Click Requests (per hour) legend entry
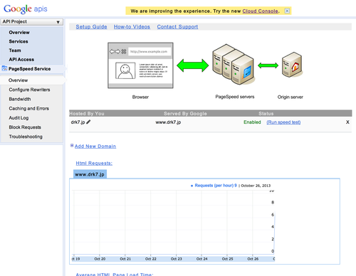The height and width of the screenshot is (276, 356). 214,186
